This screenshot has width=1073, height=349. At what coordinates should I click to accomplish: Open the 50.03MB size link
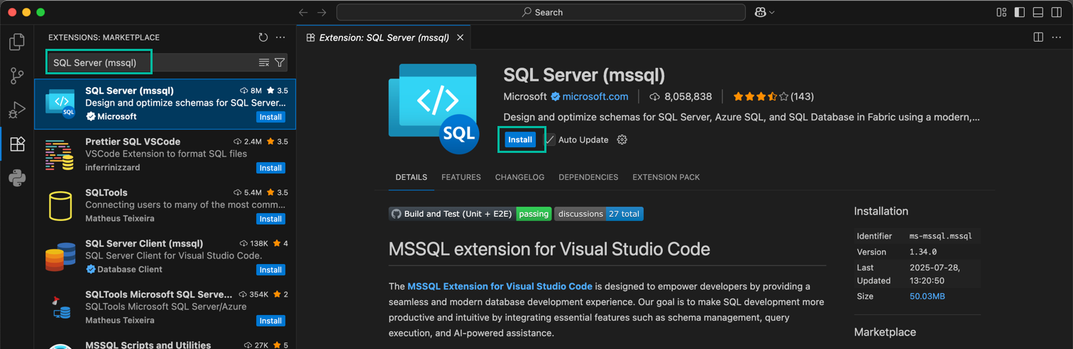[x=928, y=297]
